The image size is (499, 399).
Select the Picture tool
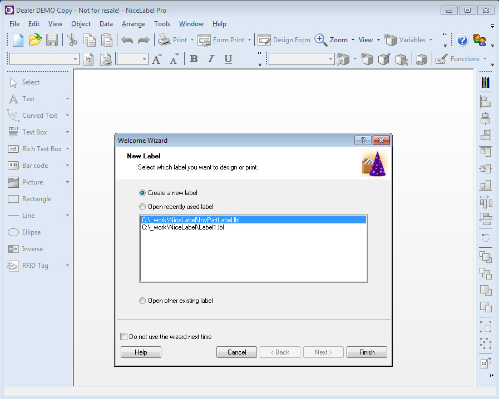pyautogui.click(x=32, y=182)
